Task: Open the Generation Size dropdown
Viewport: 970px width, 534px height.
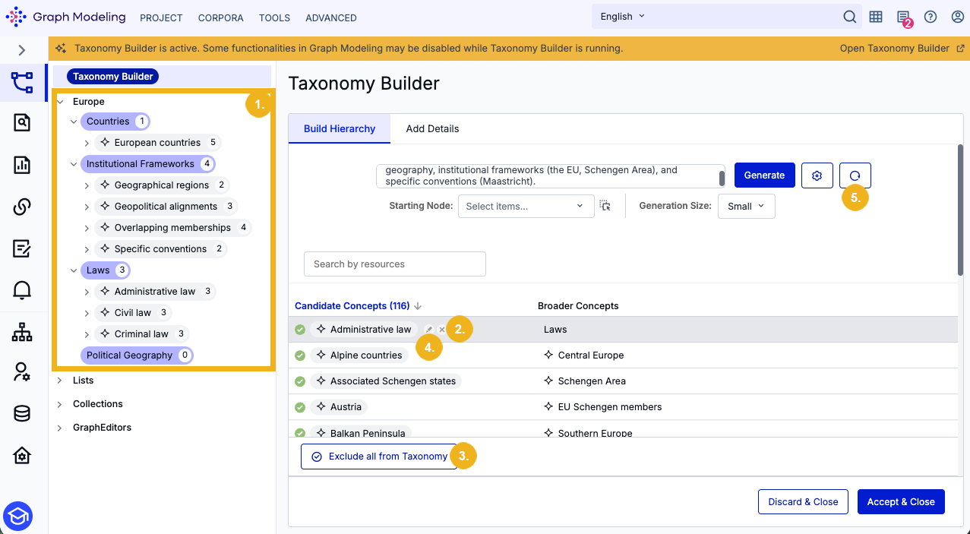Action: coord(746,206)
